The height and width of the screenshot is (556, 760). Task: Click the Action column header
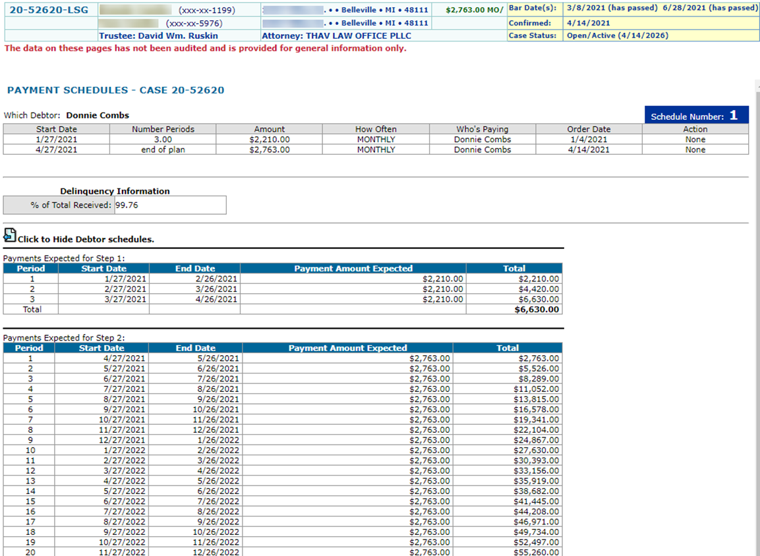pos(695,129)
